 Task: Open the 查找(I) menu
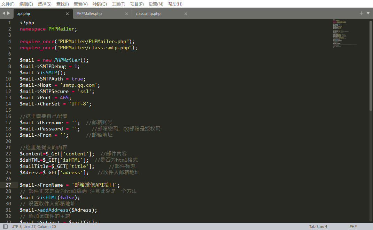point(63,4)
